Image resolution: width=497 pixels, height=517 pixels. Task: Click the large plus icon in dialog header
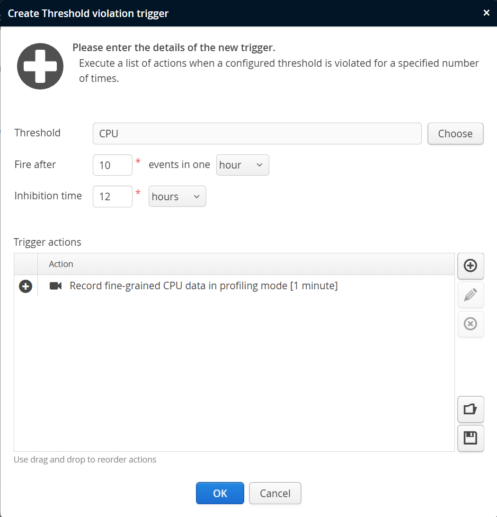[x=40, y=66]
